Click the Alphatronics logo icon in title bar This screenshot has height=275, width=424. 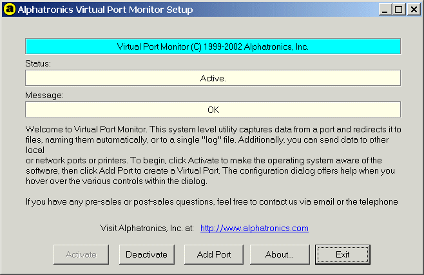click(9, 10)
